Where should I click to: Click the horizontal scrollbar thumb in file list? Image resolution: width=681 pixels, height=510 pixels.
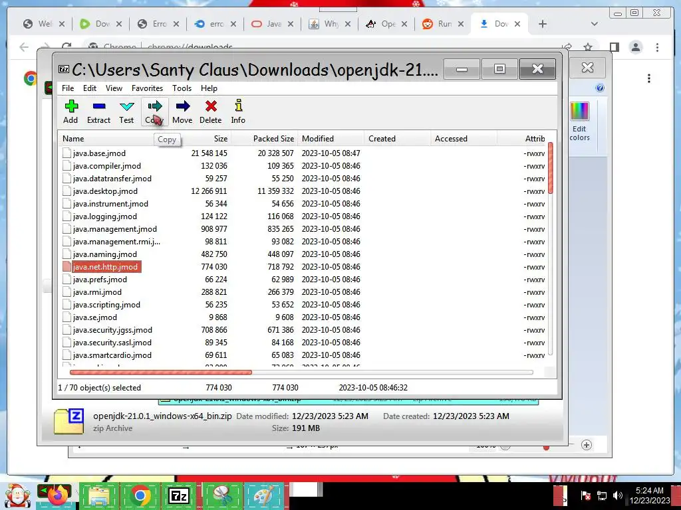pyautogui.click(x=161, y=372)
